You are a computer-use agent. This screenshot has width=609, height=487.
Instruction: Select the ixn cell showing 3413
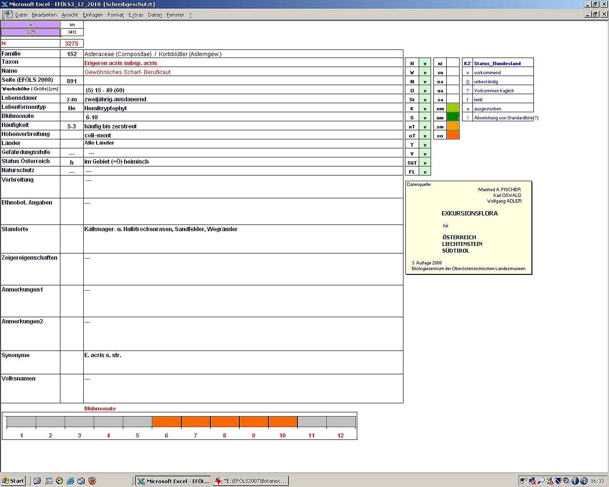coord(72,32)
